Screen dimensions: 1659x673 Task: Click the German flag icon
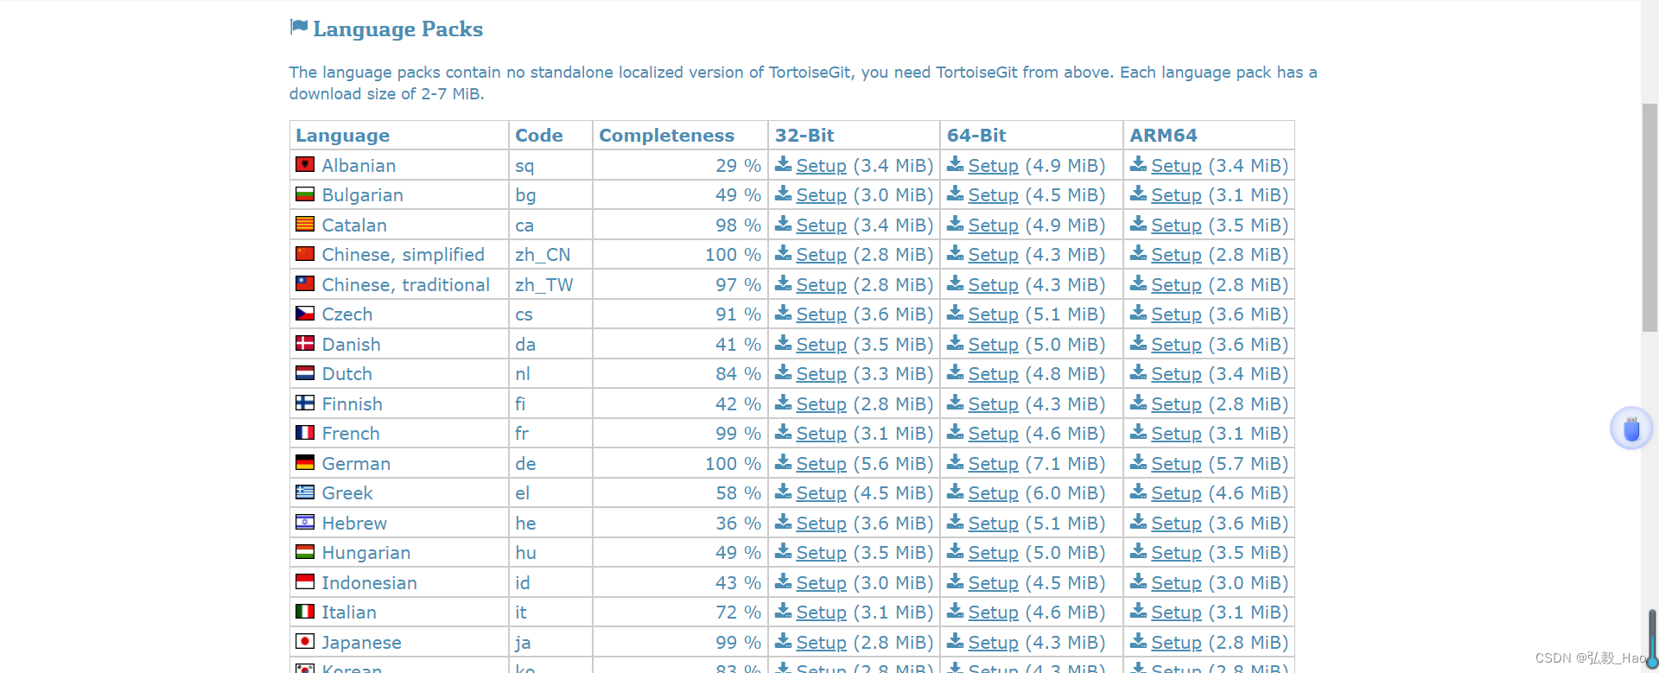click(x=304, y=462)
